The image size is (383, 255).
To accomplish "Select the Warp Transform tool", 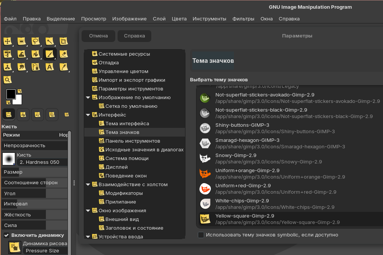I will click(22, 54).
